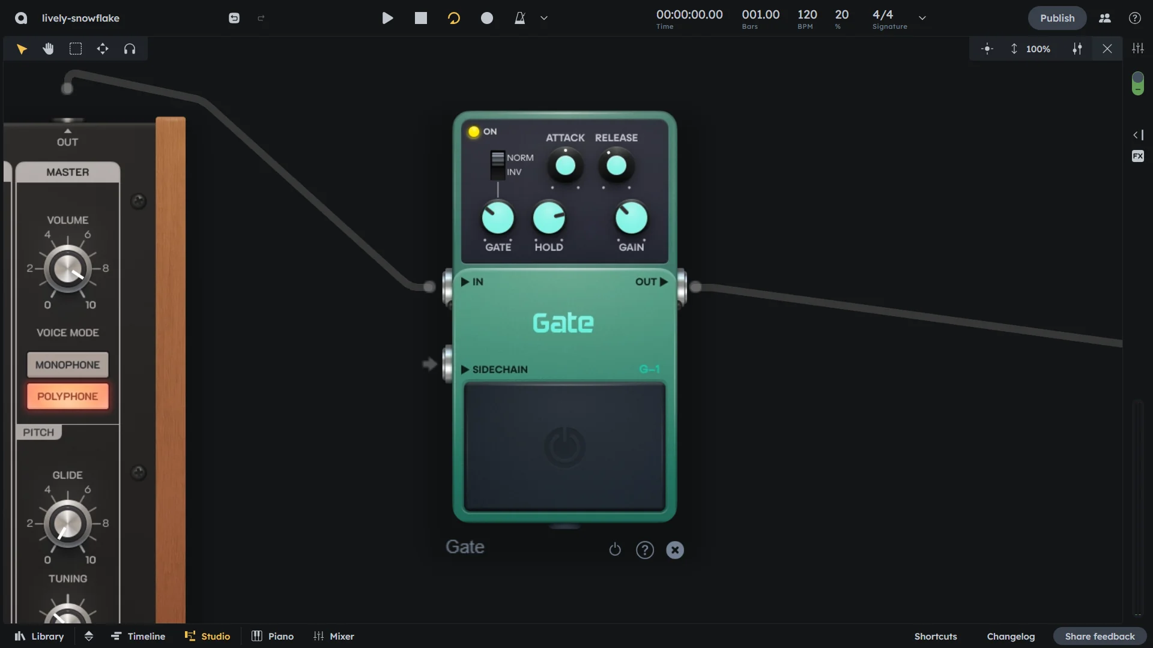1153x648 pixels.
Task: Expand the metronome options chevron
Action: [x=543, y=18]
